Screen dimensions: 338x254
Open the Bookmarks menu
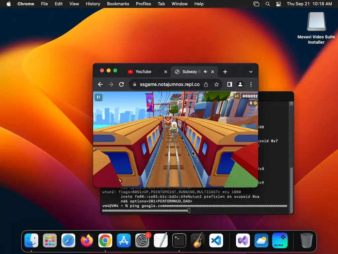(118, 4)
